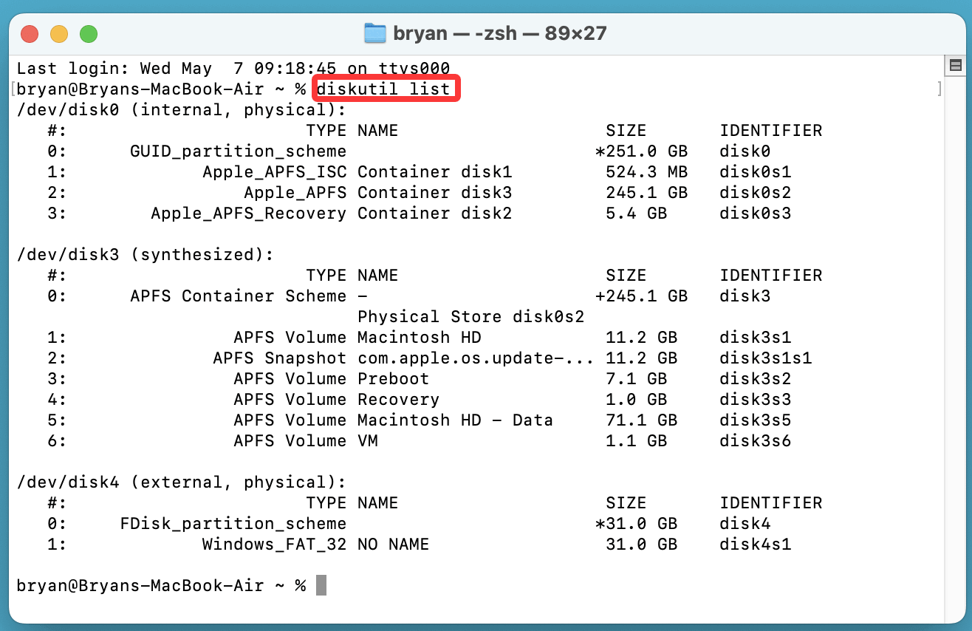Click the 'Windows_FAT_32' partition type
Image resolution: width=972 pixels, height=631 pixels.
[274, 545]
